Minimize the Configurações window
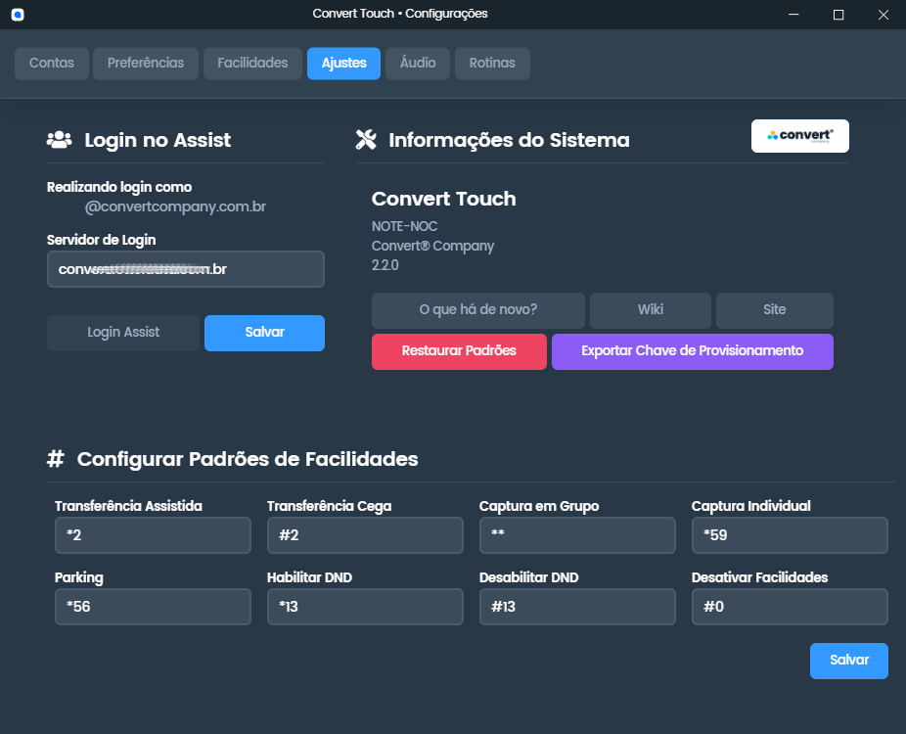 (793, 15)
